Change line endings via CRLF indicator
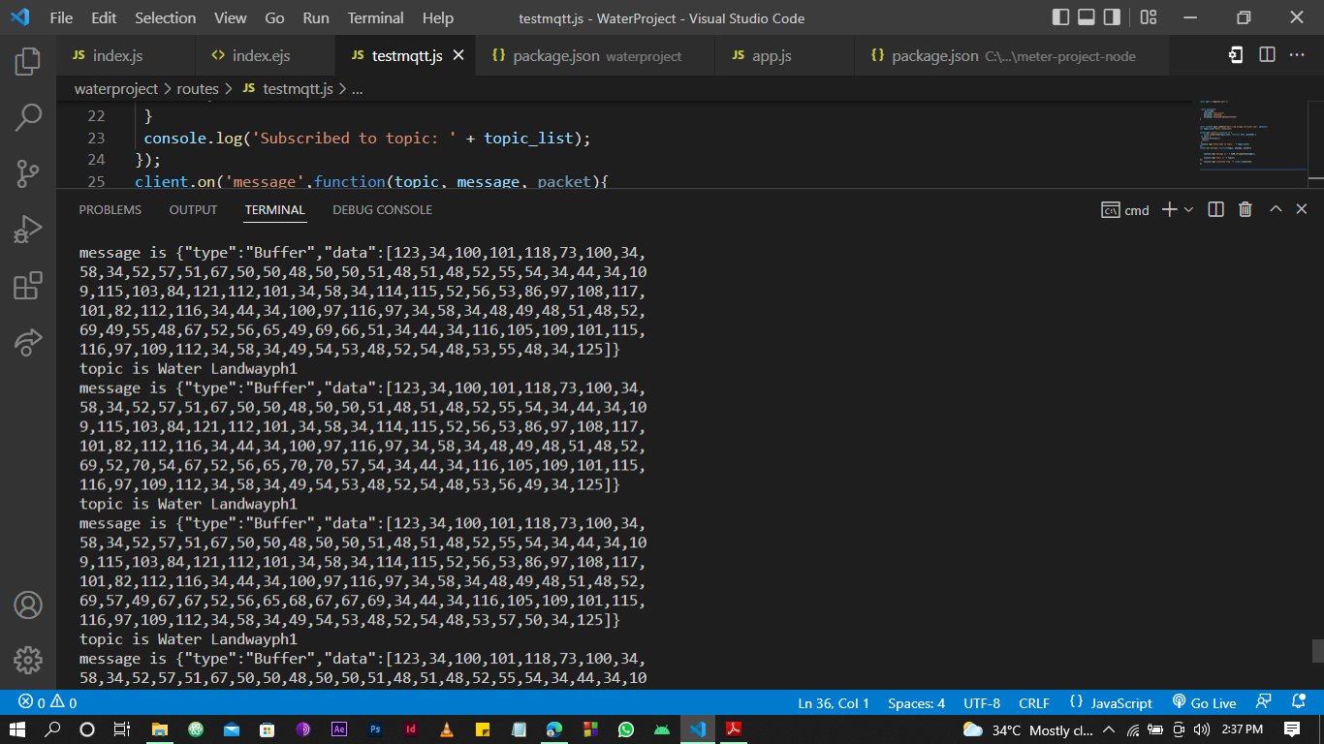 [1034, 703]
